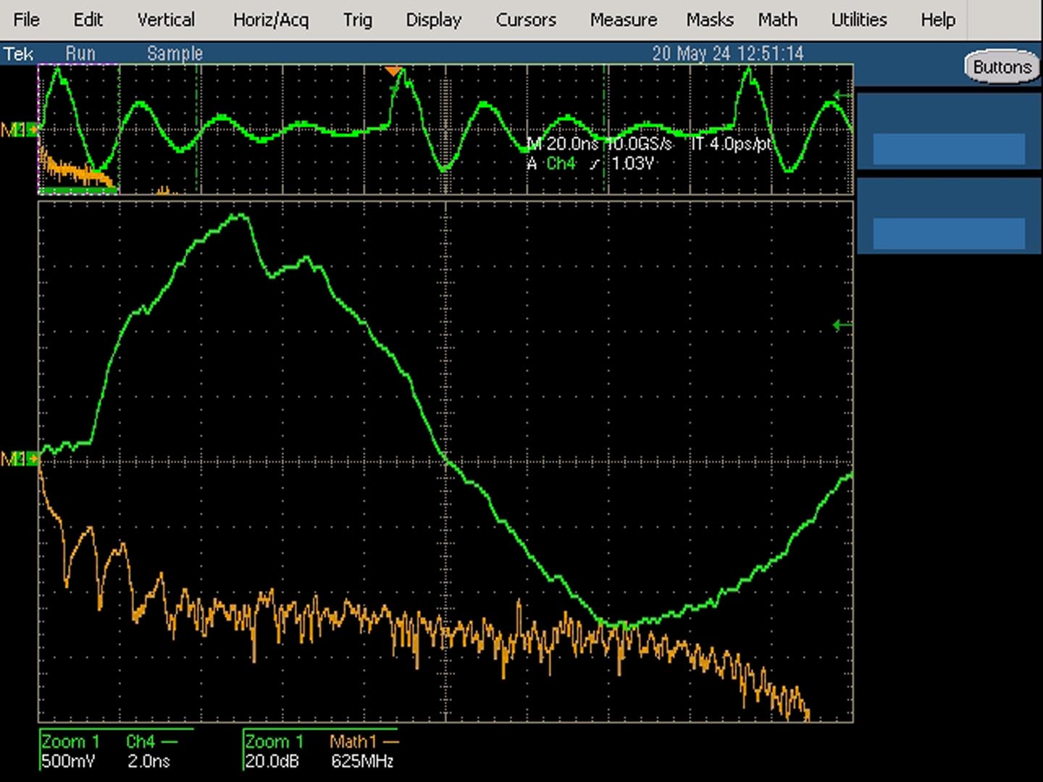1043x782 pixels.
Task: Open the File menu
Action: (x=26, y=20)
